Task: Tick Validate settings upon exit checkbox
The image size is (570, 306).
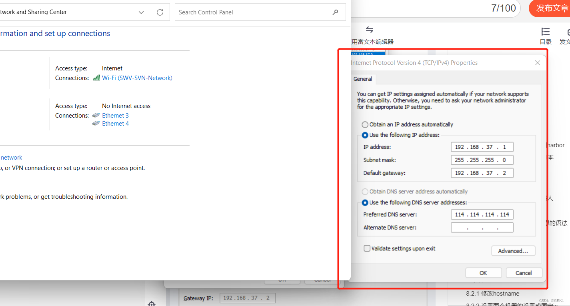Action: pyautogui.click(x=367, y=248)
